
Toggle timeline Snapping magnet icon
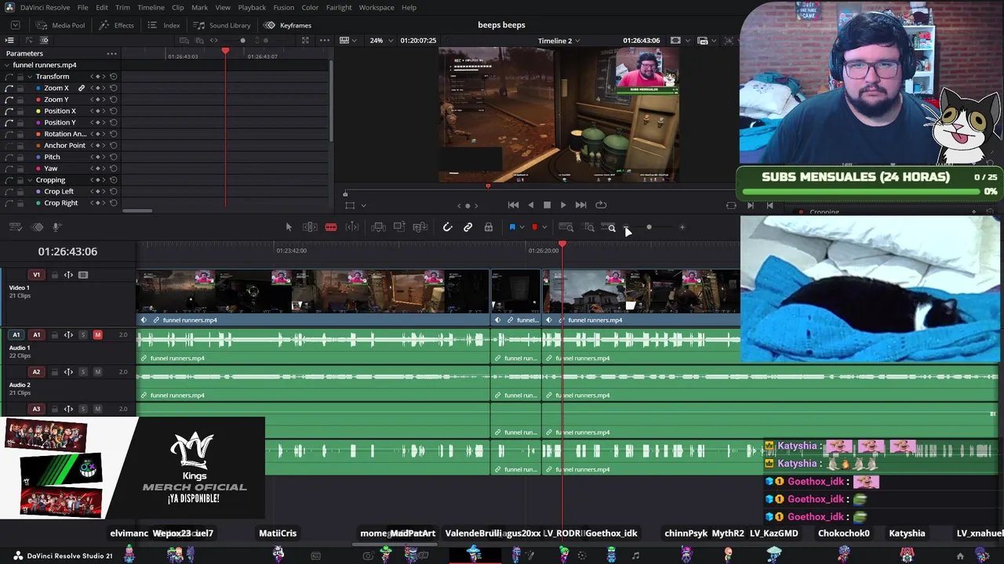[447, 227]
